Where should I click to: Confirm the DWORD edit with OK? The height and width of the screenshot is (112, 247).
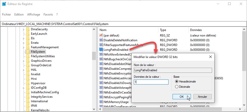181,96
